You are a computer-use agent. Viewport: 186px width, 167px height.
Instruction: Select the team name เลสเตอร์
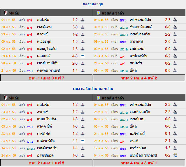44,56
